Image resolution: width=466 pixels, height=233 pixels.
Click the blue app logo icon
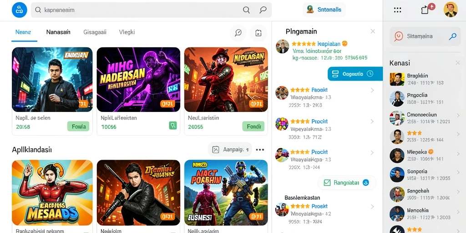(x=19, y=10)
